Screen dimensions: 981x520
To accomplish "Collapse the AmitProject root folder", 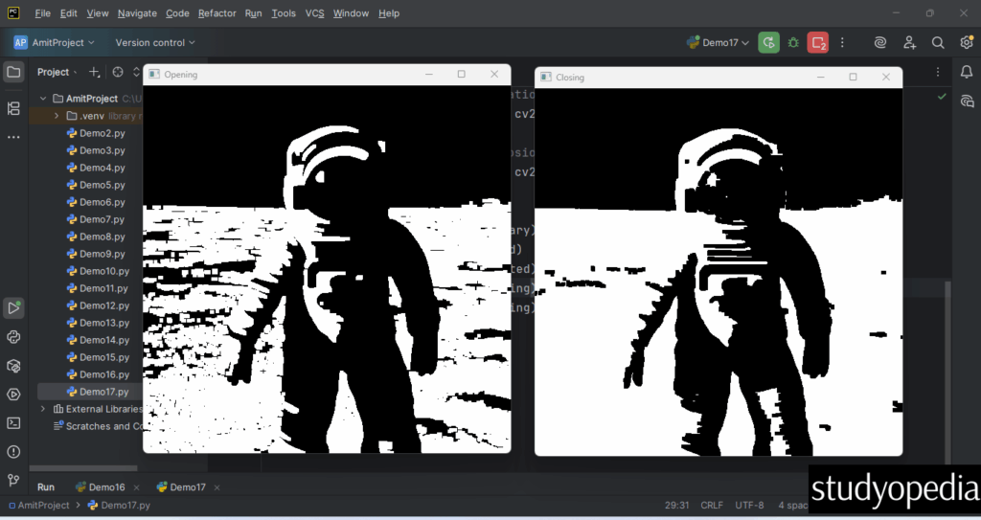I will pyautogui.click(x=42, y=99).
